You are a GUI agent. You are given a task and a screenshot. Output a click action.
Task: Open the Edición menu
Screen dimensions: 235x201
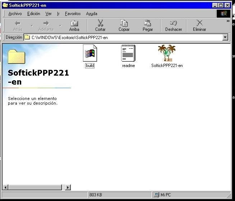tap(33, 14)
